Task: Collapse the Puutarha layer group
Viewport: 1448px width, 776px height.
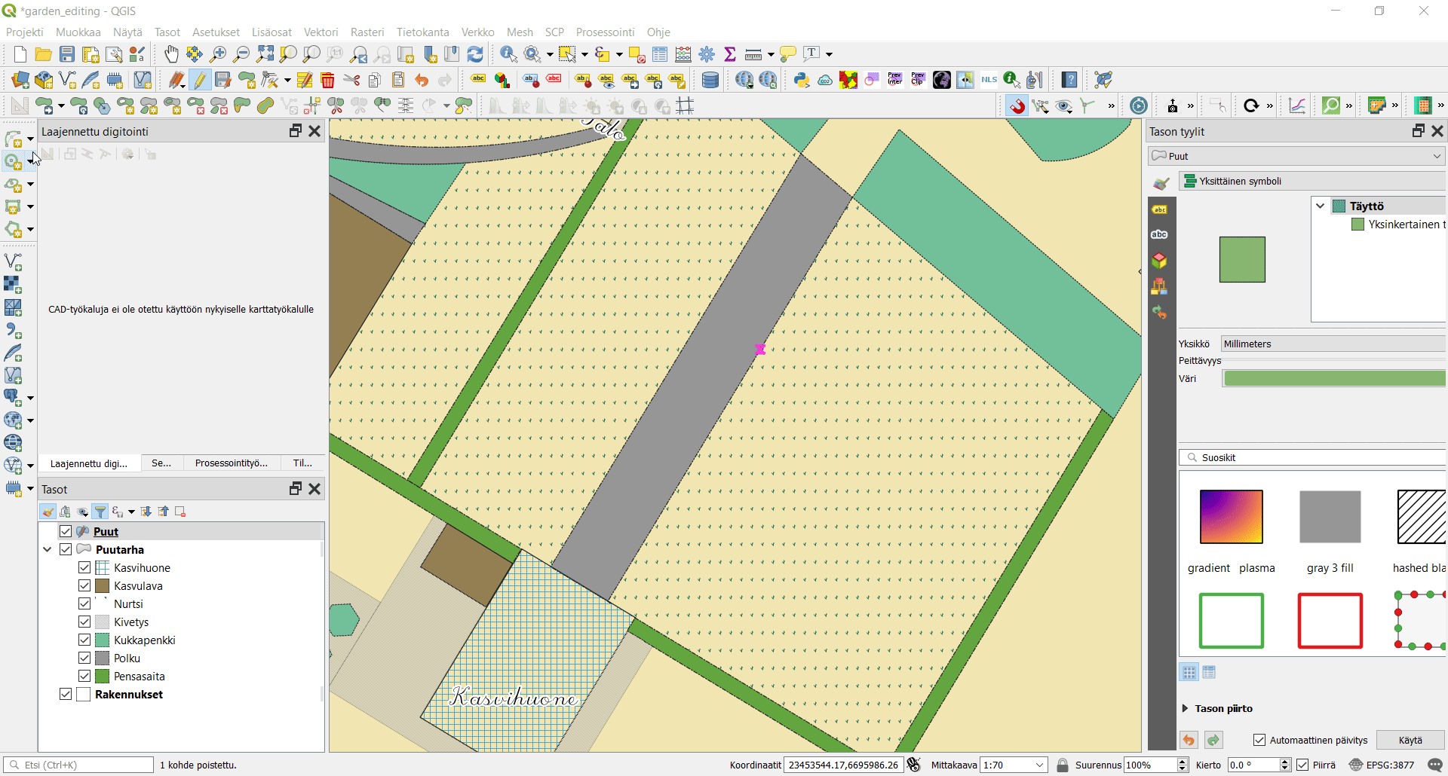Action: coord(48,550)
